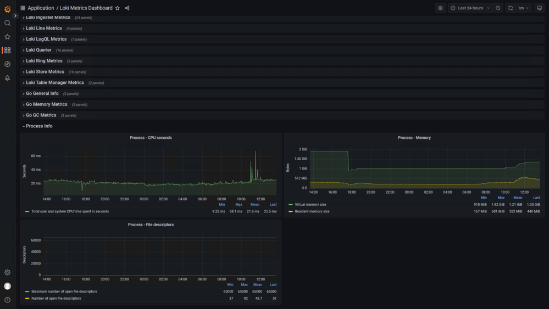549x309 pixels.
Task: Open the Application folder breadcrumb
Action: [41, 8]
